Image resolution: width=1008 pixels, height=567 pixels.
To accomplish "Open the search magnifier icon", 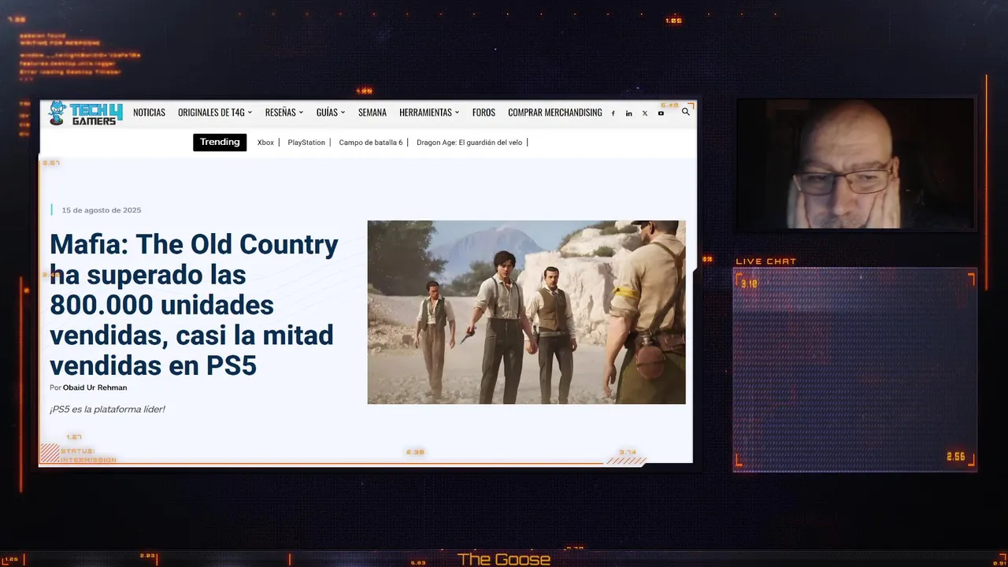I will (x=685, y=112).
